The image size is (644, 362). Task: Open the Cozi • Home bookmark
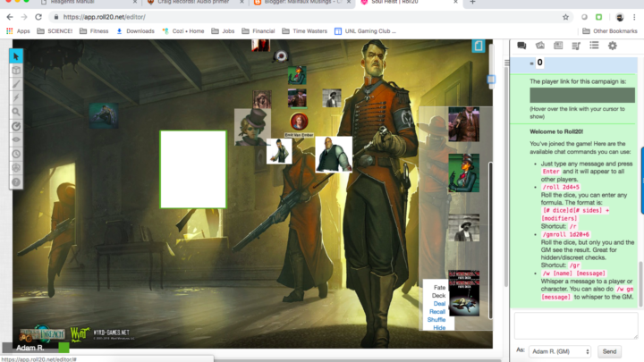(183, 31)
